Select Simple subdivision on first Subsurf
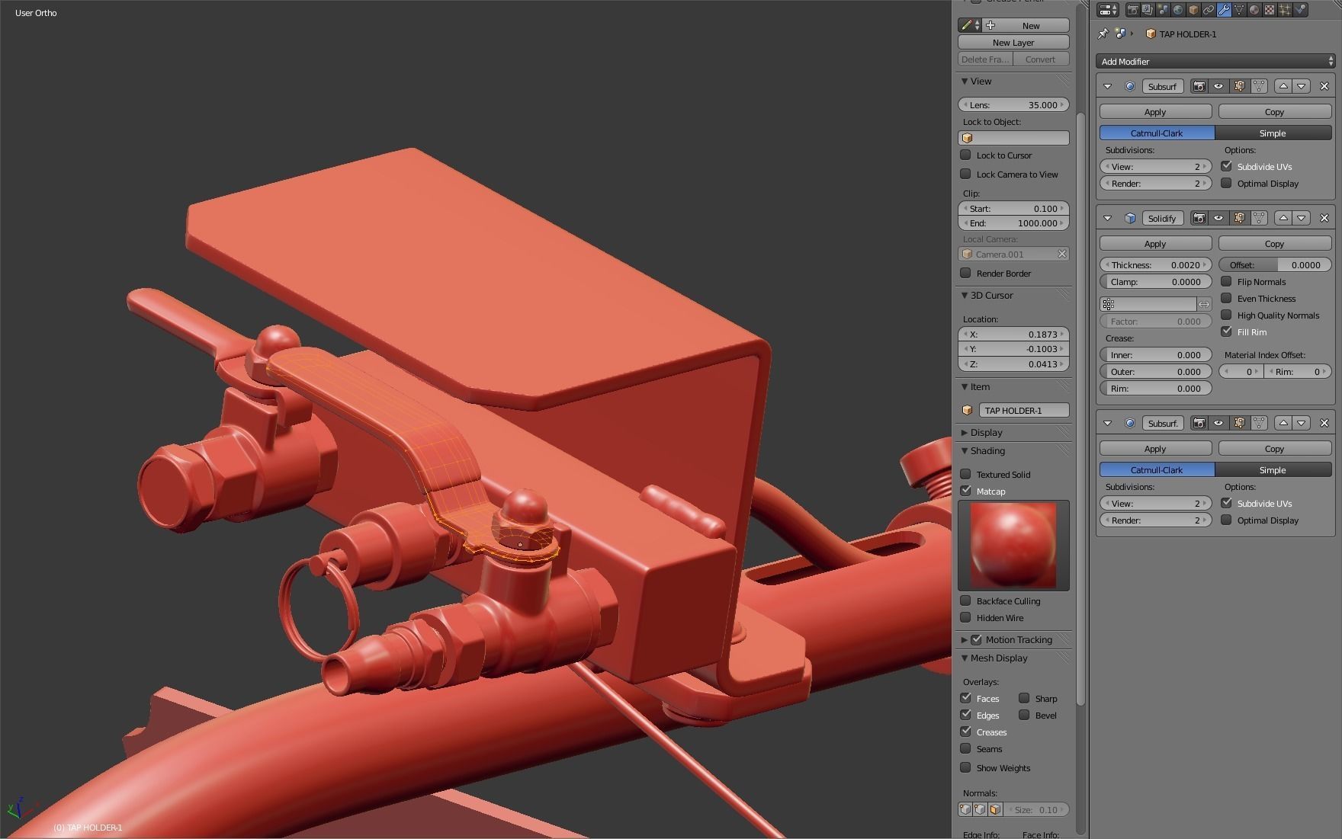 (x=1273, y=133)
